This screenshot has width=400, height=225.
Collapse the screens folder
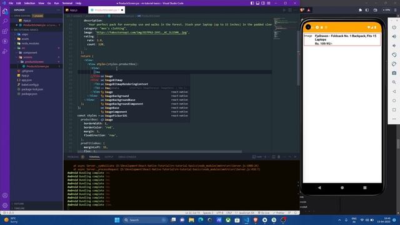(27, 57)
